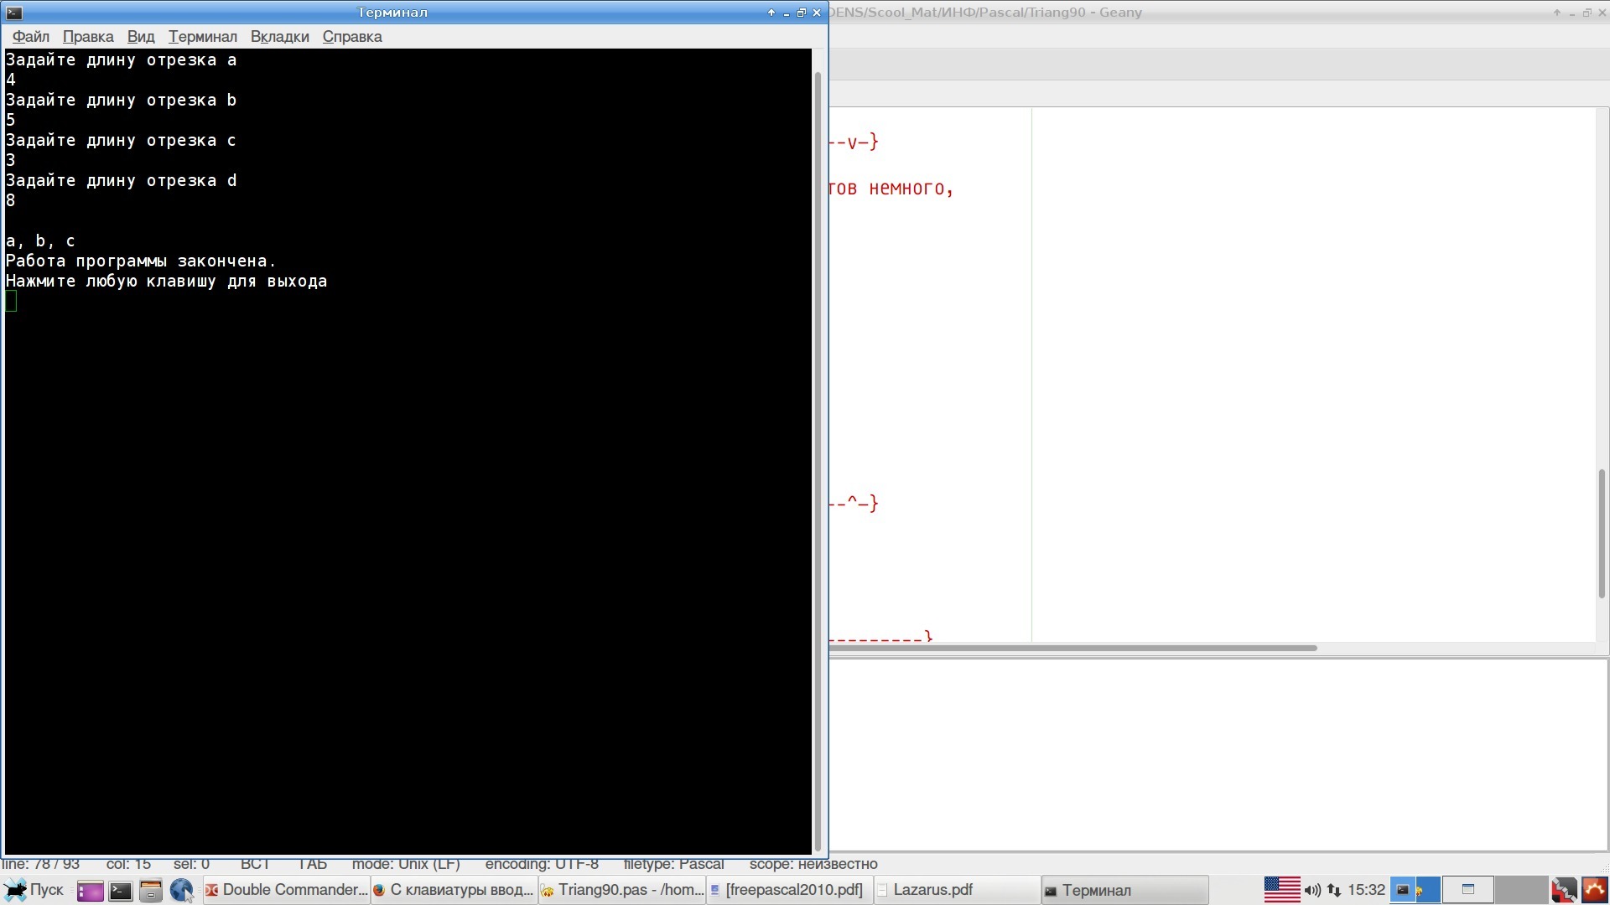Switch to second workspace in pager
The image size is (1610, 905).
click(x=1468, y=890)
